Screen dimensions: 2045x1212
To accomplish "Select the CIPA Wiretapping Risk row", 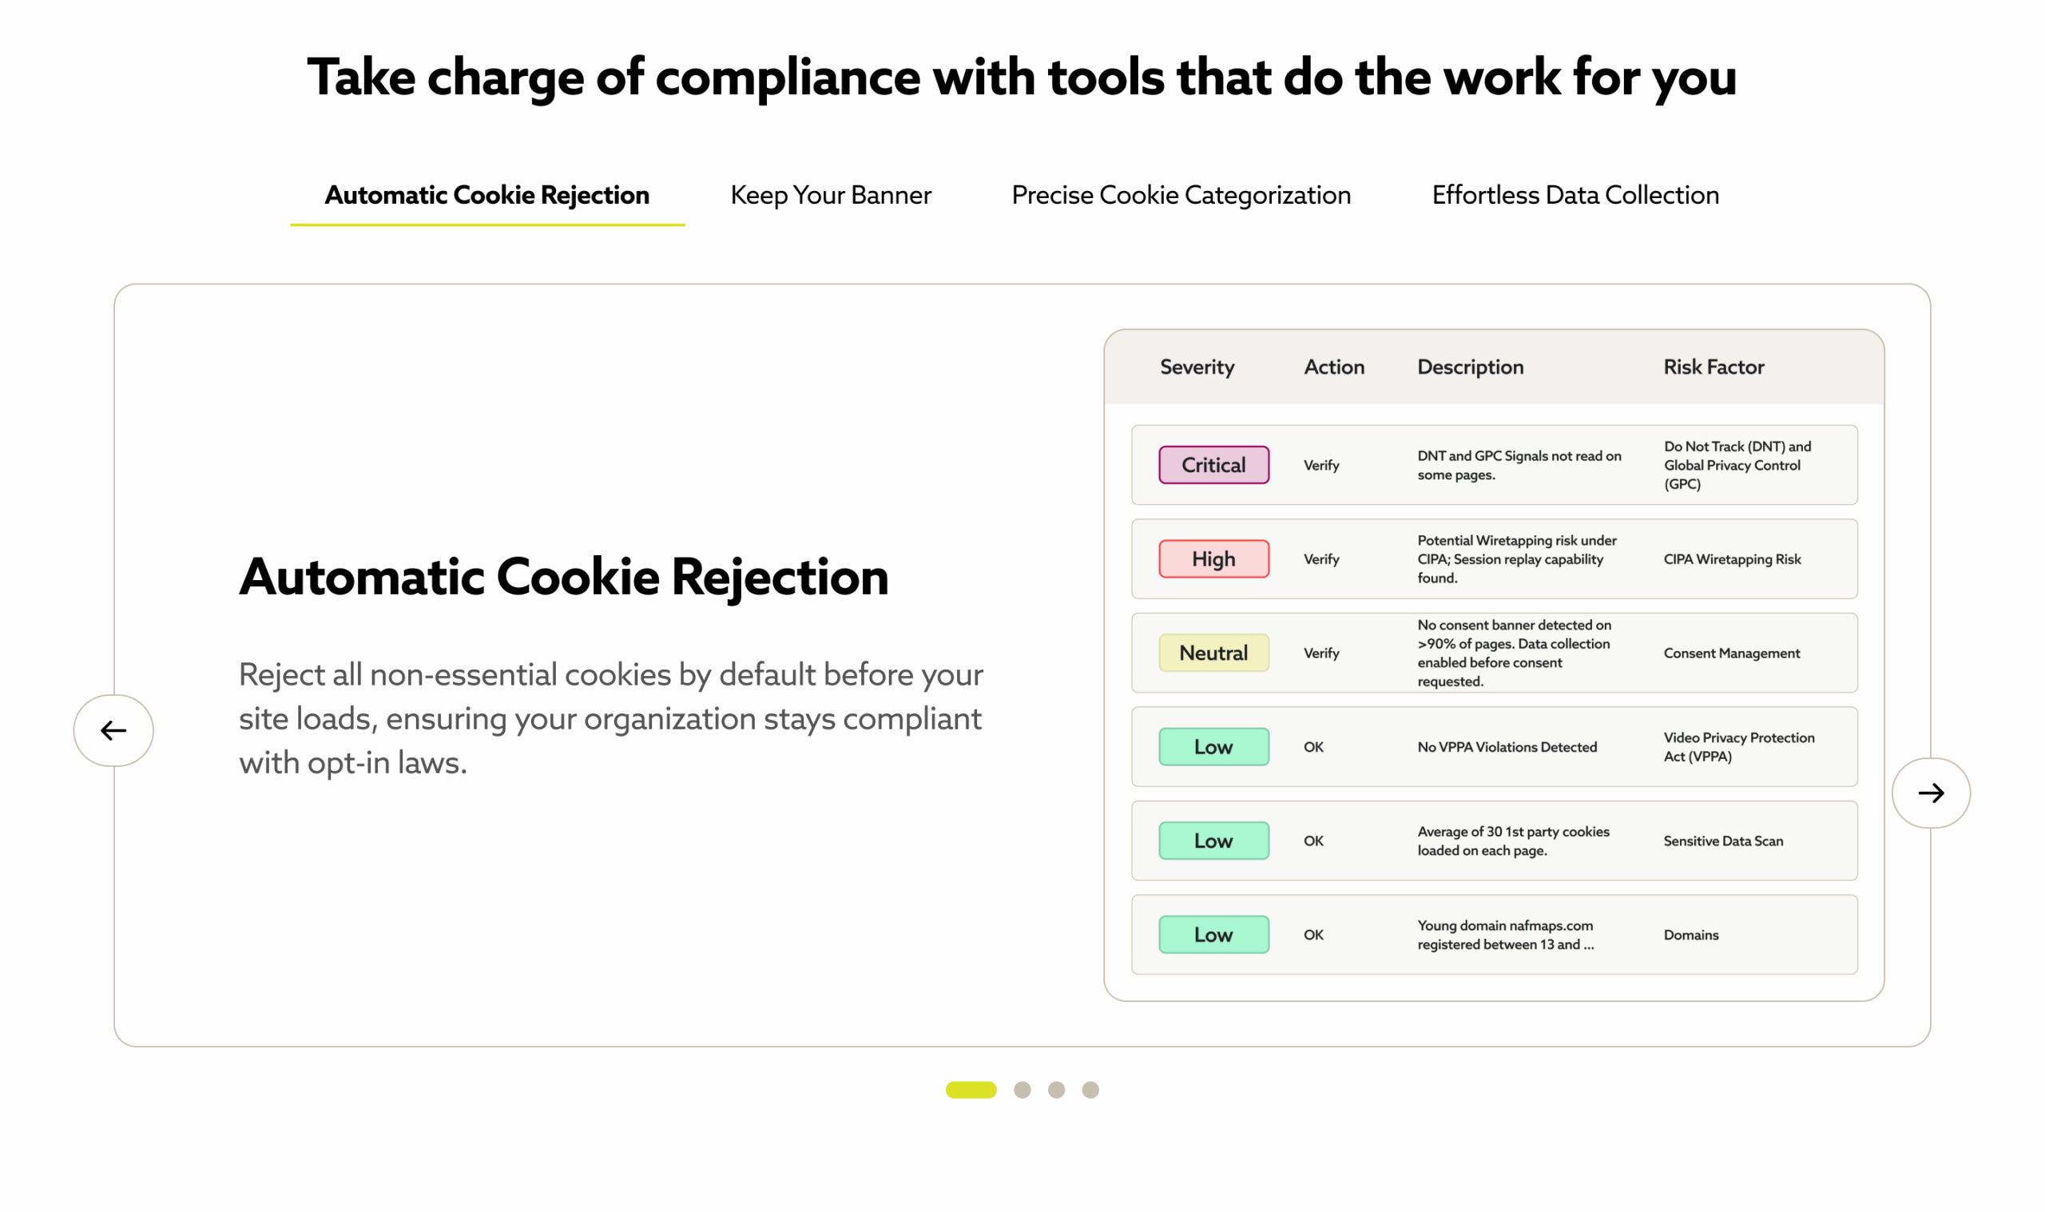I will pyautogui.click(x=1494, y=558).
